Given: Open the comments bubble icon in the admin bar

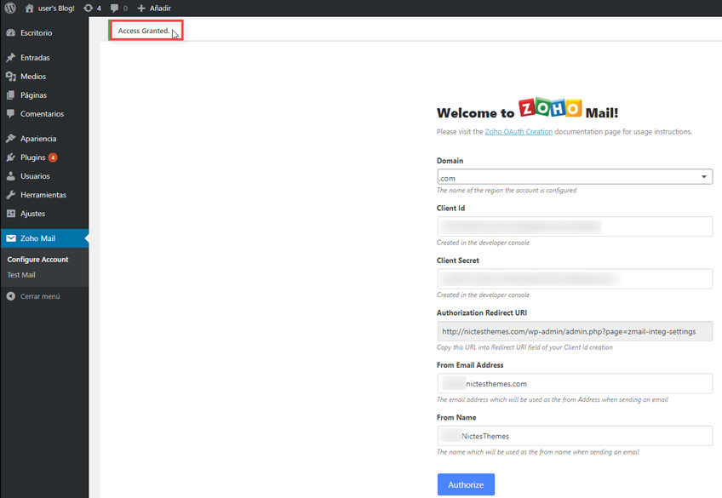Looking at the screenshot, I should pyautogui.click(x=114, y=8).
